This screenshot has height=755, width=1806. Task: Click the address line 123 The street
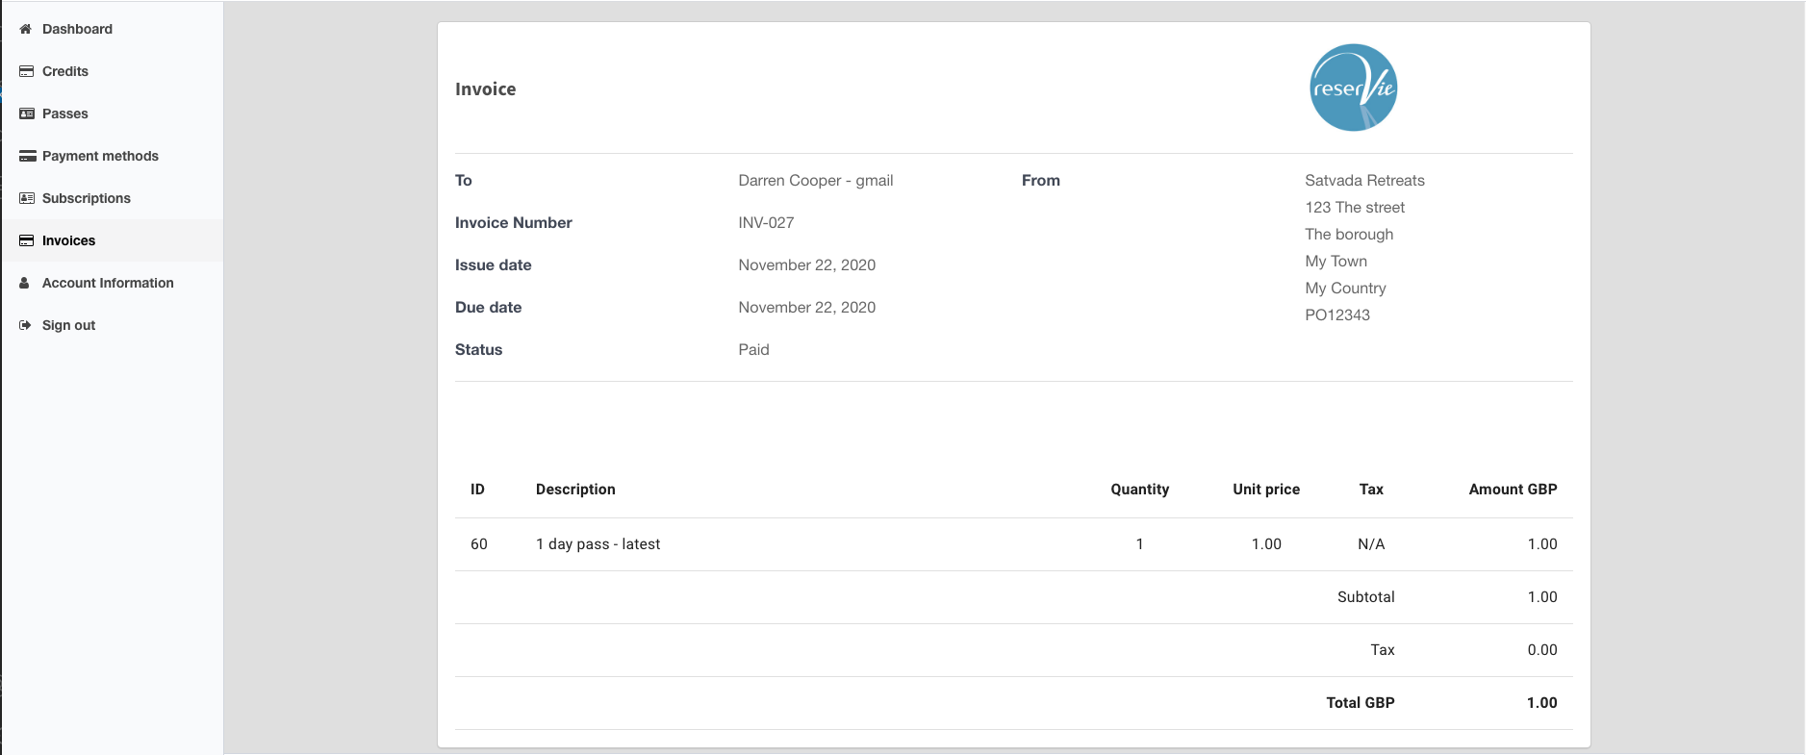coord(1355,208)
